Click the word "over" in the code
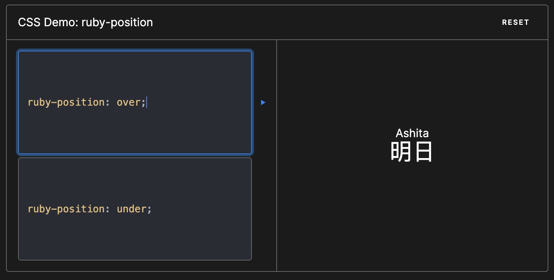 coord(129,102)
